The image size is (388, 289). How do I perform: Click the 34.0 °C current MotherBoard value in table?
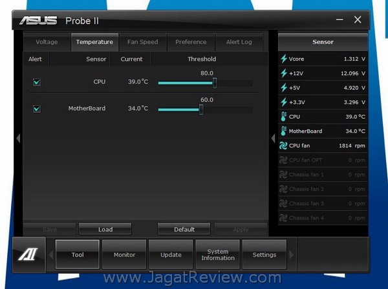coord(138,108)
